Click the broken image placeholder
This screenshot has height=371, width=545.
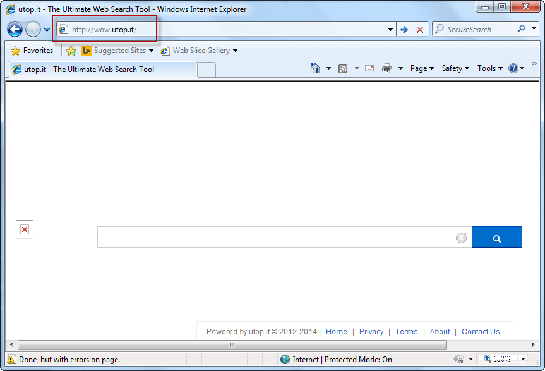coord(25,229)
